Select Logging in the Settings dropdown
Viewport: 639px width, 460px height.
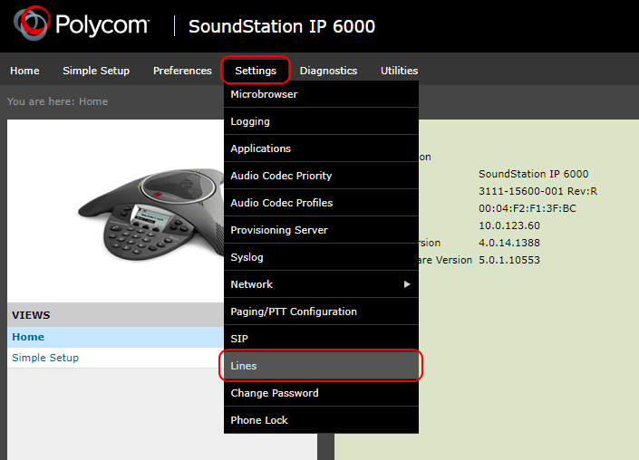point(321,121)
